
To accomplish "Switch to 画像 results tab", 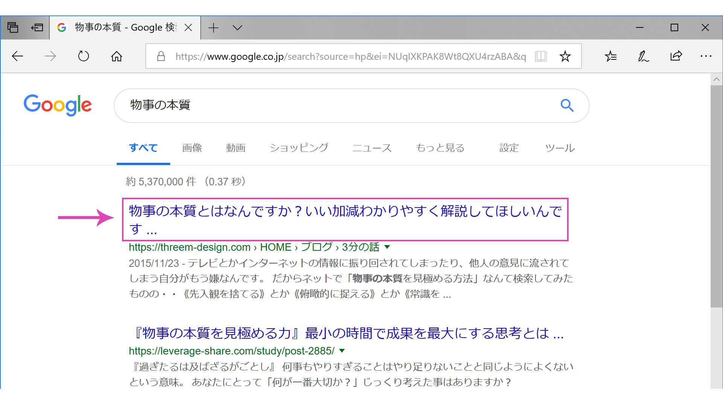I will [192, 148].
